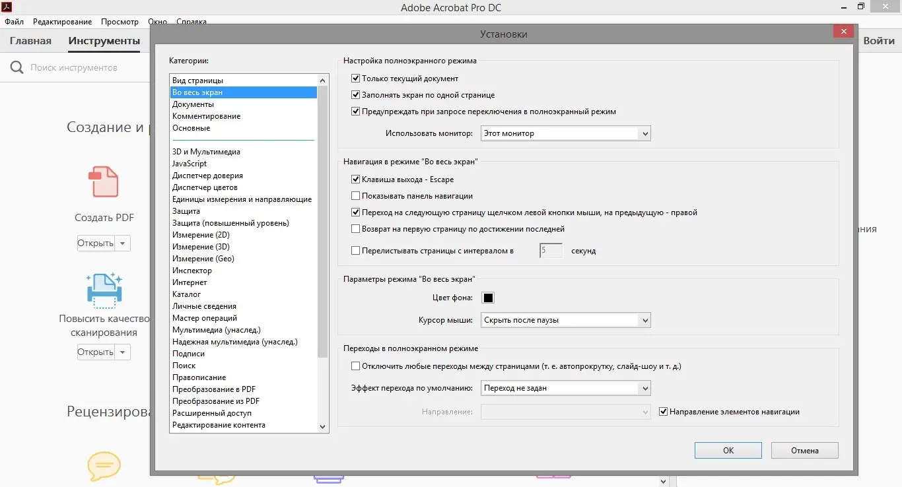Check Перелистывать страницы с интервалом
The image size is (902, 487).
coord(356,251)
